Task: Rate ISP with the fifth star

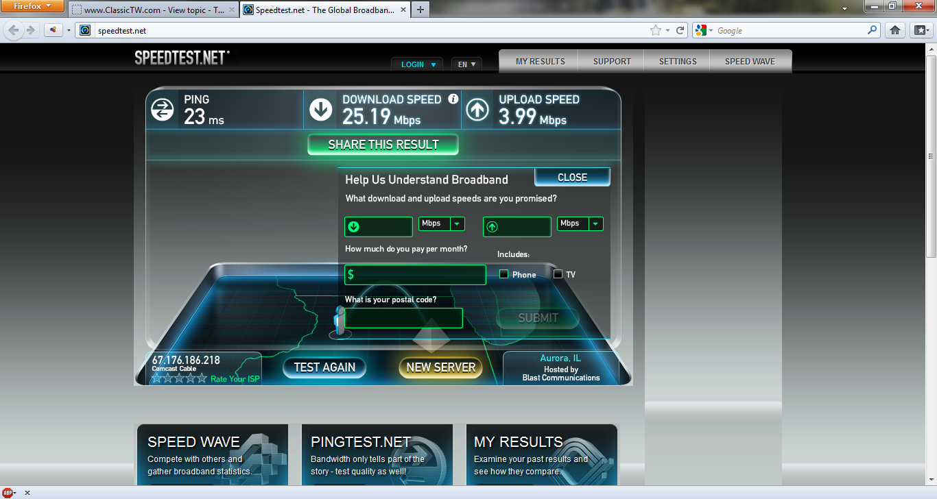Action: (202, 378)
